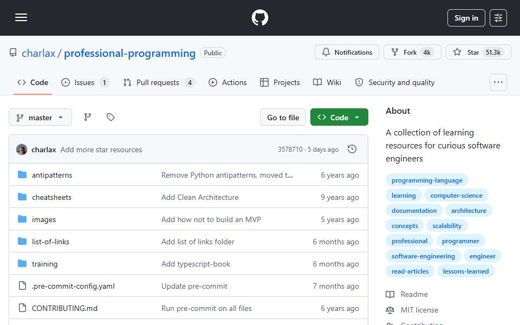
Task: Open the three-dot more tabs menu
Action: (x=498, y=82)
